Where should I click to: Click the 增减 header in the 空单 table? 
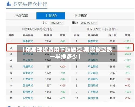[128, 35]
